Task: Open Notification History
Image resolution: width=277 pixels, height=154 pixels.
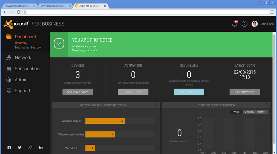Action: (28, 48)
